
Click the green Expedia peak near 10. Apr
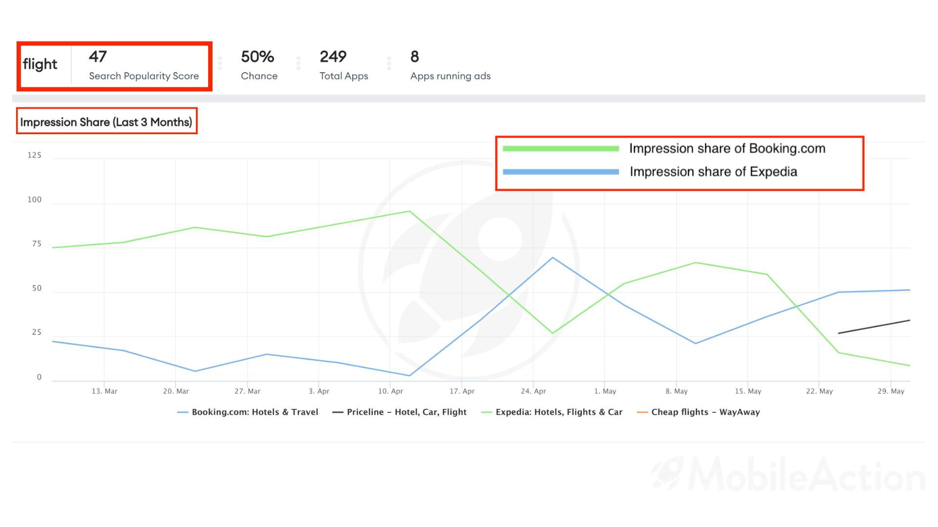click(x=409, y=211)
